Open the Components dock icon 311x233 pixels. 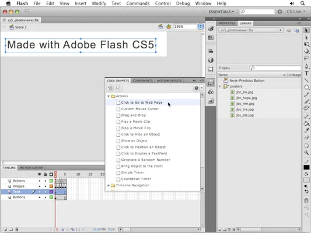(211, 91)
